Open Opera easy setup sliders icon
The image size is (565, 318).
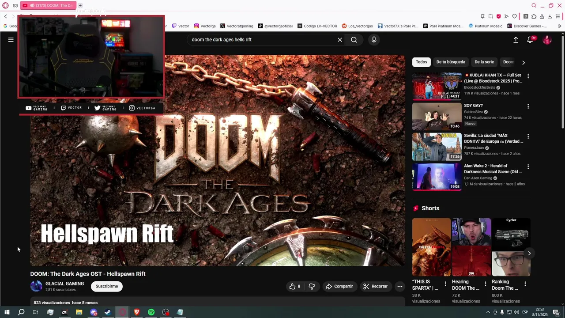(558, 16)
